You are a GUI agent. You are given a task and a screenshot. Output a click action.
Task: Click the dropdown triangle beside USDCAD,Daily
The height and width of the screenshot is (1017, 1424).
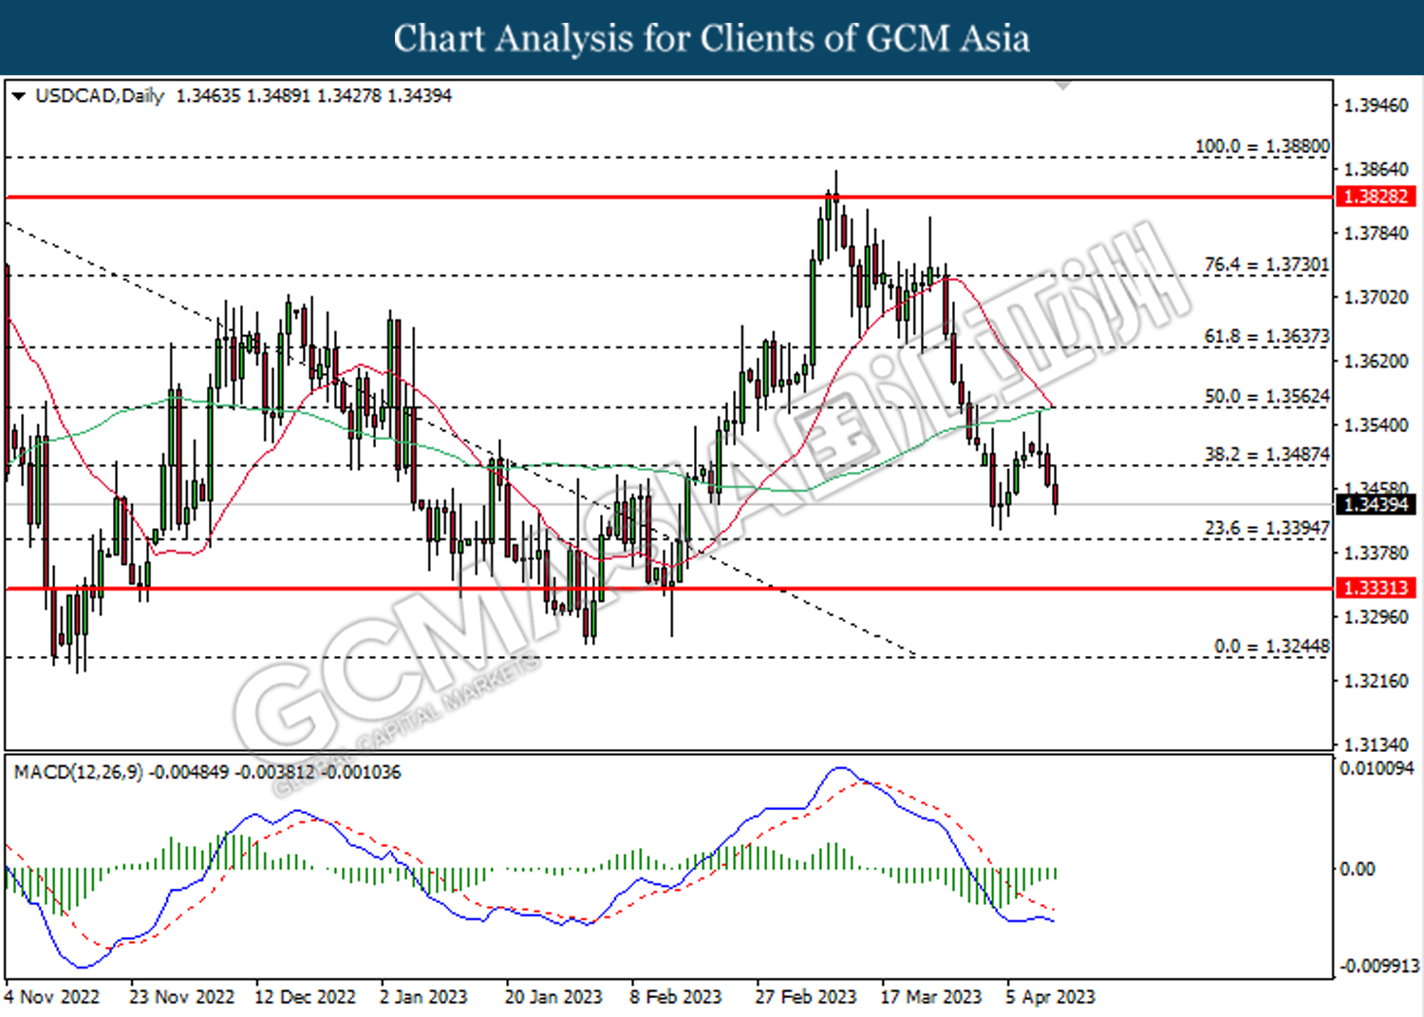point(18,96)
